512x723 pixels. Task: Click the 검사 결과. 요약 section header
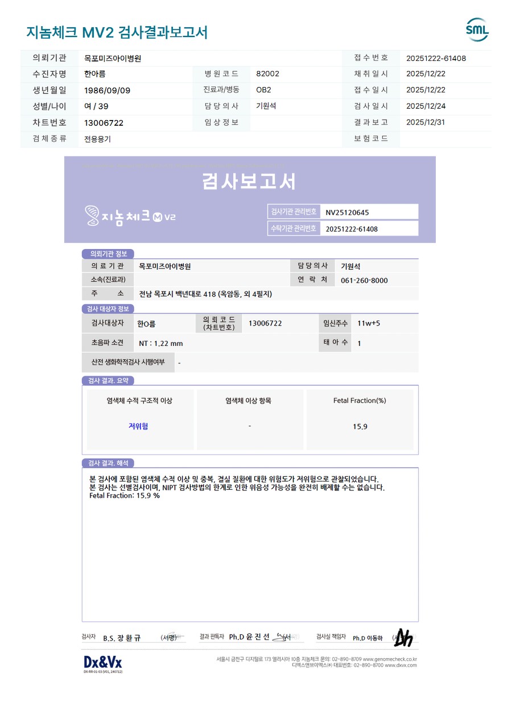(108, 381)
